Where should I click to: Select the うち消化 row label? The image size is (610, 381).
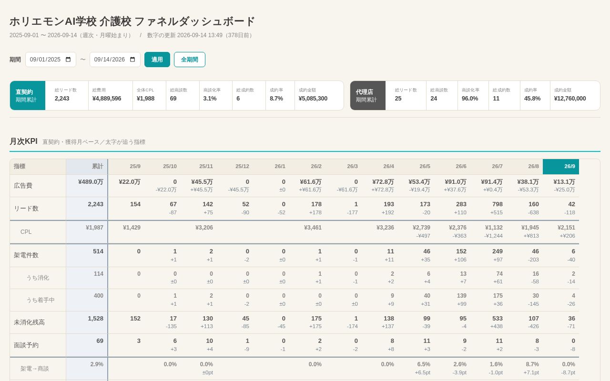[x=38, y=278]
